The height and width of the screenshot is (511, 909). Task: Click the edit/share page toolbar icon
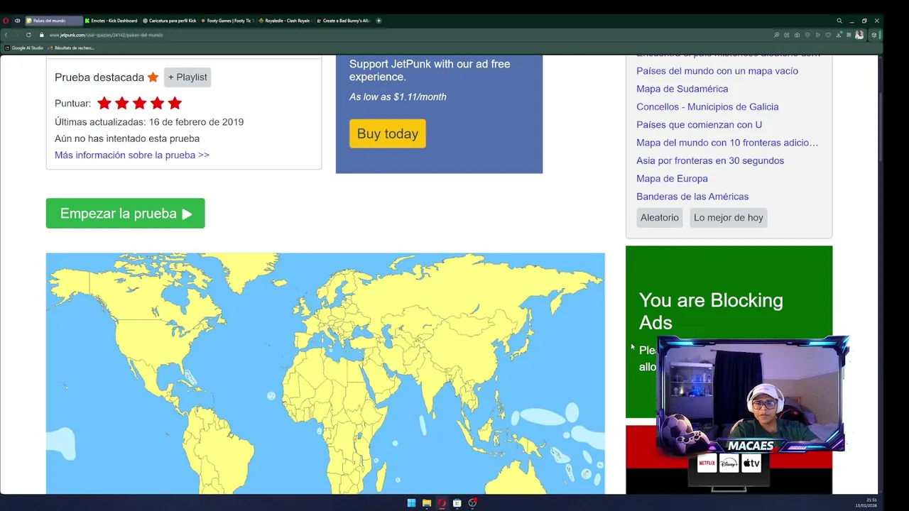click(786, 35)
